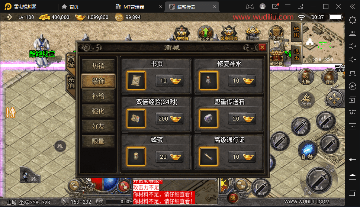Image resolution: width=360 pixels, height=207 pixels.
Task: Open the 装备回收 equipment recycle icon
Action: pos(229,33)
